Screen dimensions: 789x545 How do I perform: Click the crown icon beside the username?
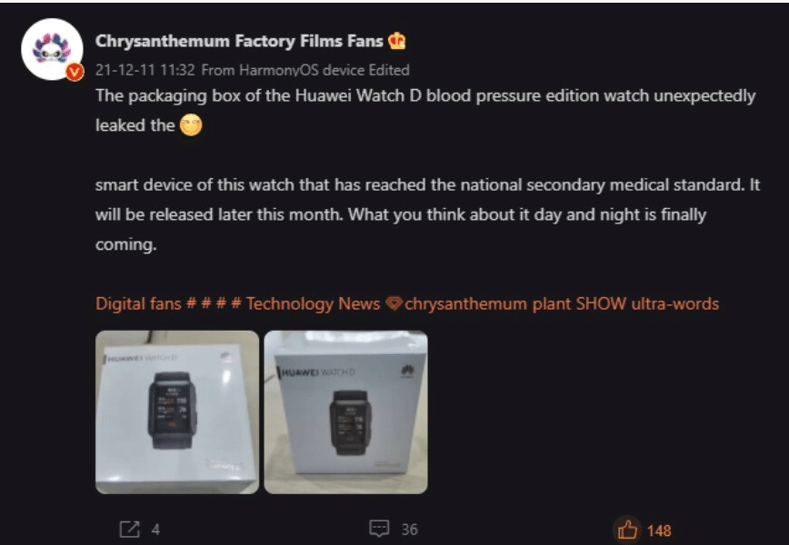396,41
